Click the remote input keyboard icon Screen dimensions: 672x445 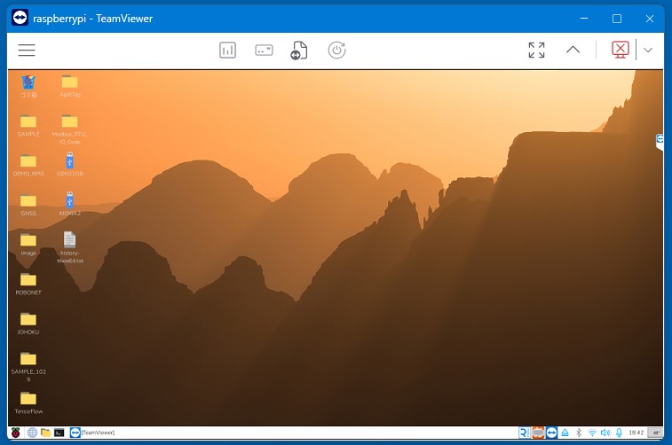tap(264, 51)
